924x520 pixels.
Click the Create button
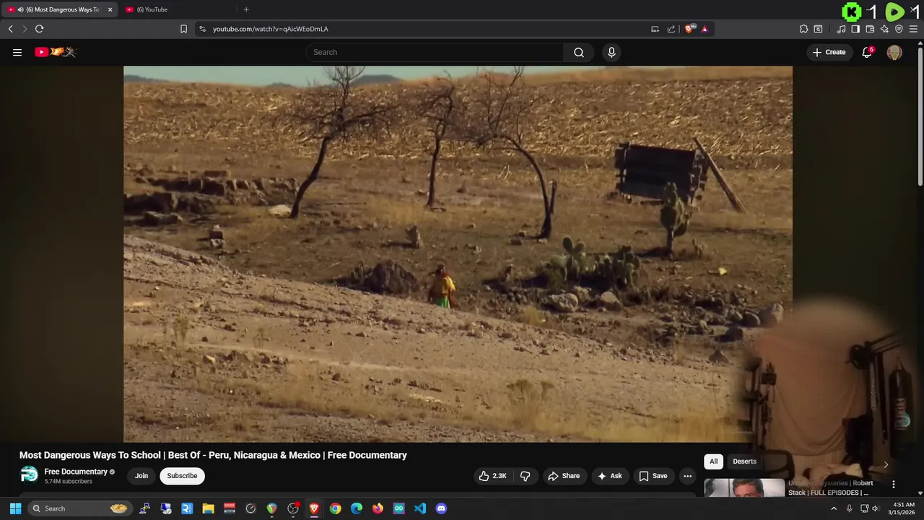click(829, 52)
